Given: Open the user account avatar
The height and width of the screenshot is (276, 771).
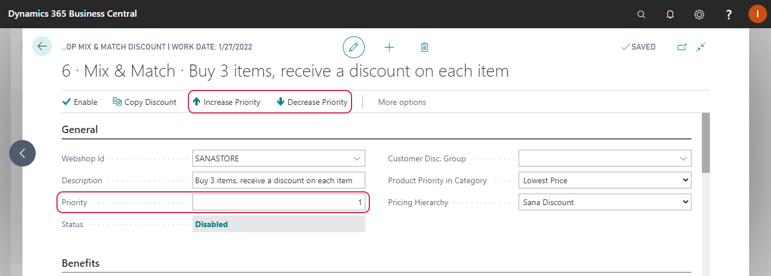Looking at the screenshot, I should (x=757, y=14).
